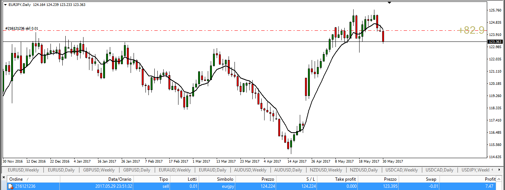
Task: Open the EURJPY,Daily one-click trading triangle
Action: click(x=5, y=4)
